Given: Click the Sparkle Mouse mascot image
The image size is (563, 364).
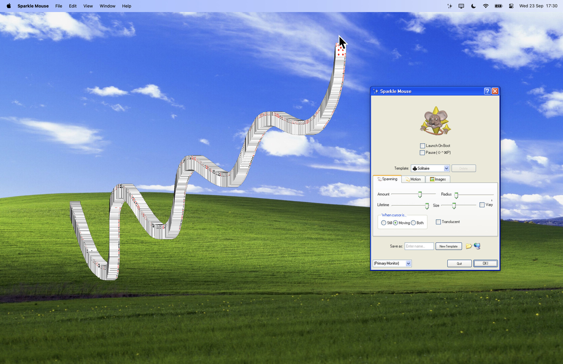Looking at the screenshot, I should (x=435, y=121).
